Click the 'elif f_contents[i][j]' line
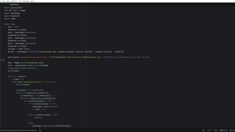Screen dimensions: 235x132 [43, 115]
